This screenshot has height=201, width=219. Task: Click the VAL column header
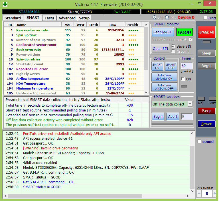(x=68, y=25)
